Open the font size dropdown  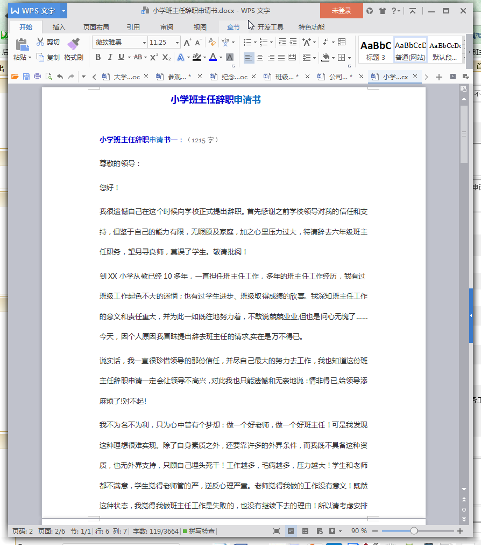(177, 42)
